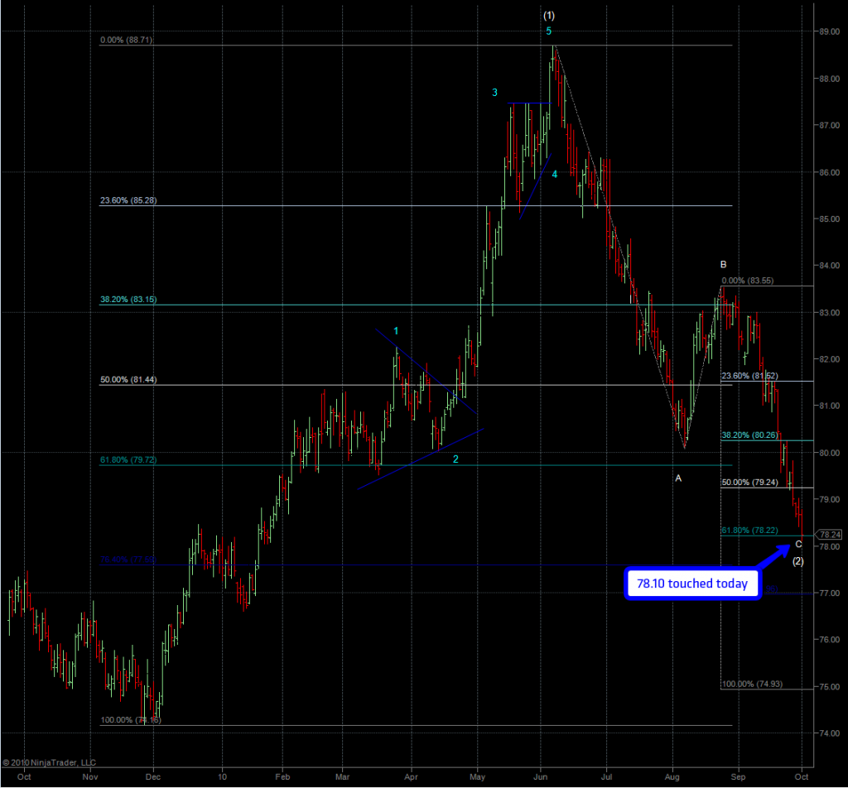The image size is (848, 788).
Task: Click the Dec marker on the time axis
Action: point(152,776)
